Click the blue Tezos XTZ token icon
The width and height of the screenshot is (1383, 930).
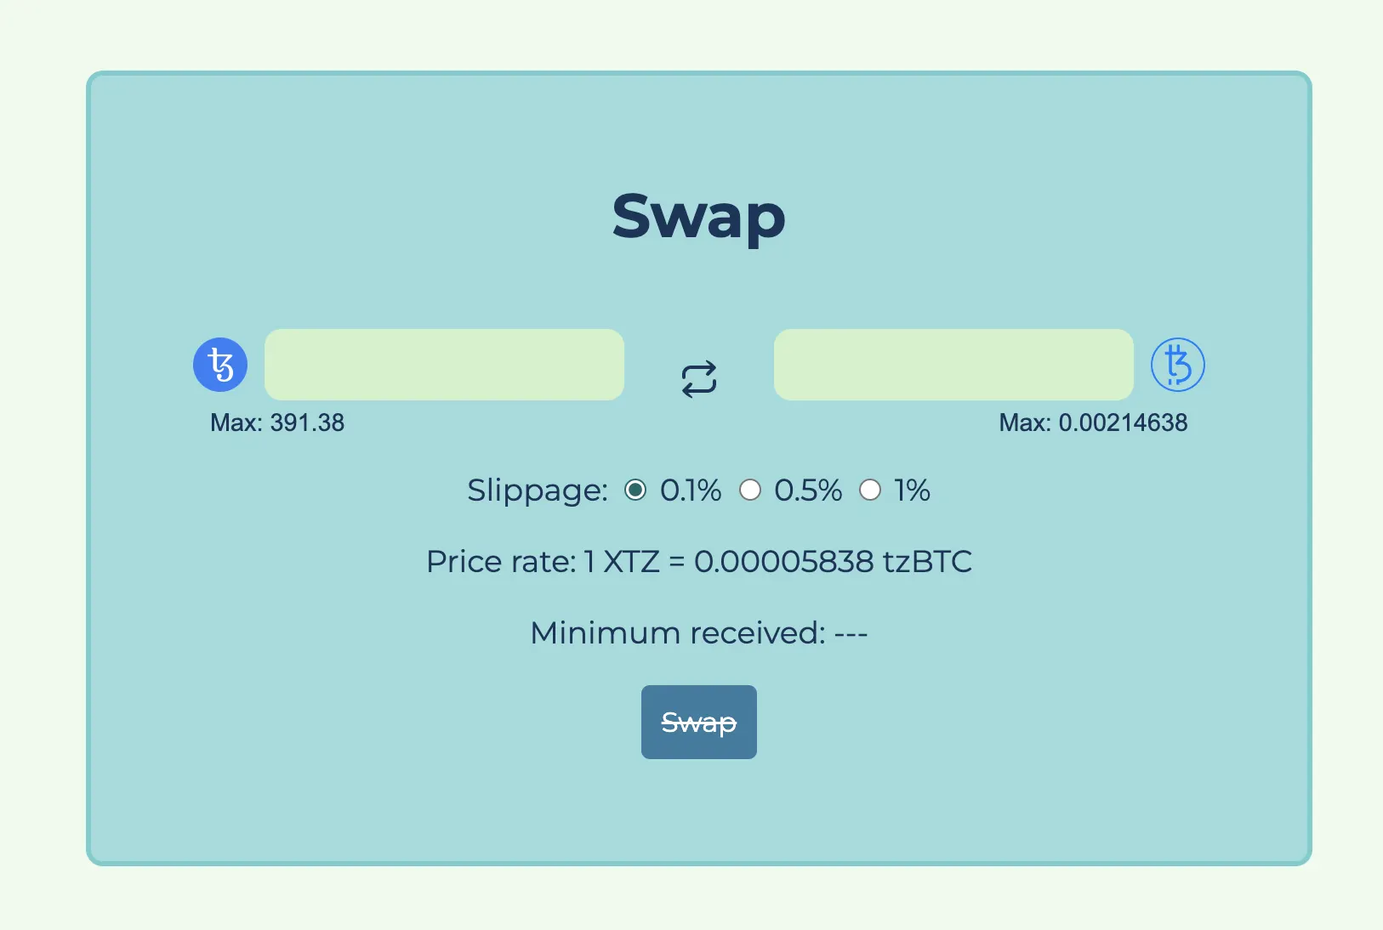(220, 365)
